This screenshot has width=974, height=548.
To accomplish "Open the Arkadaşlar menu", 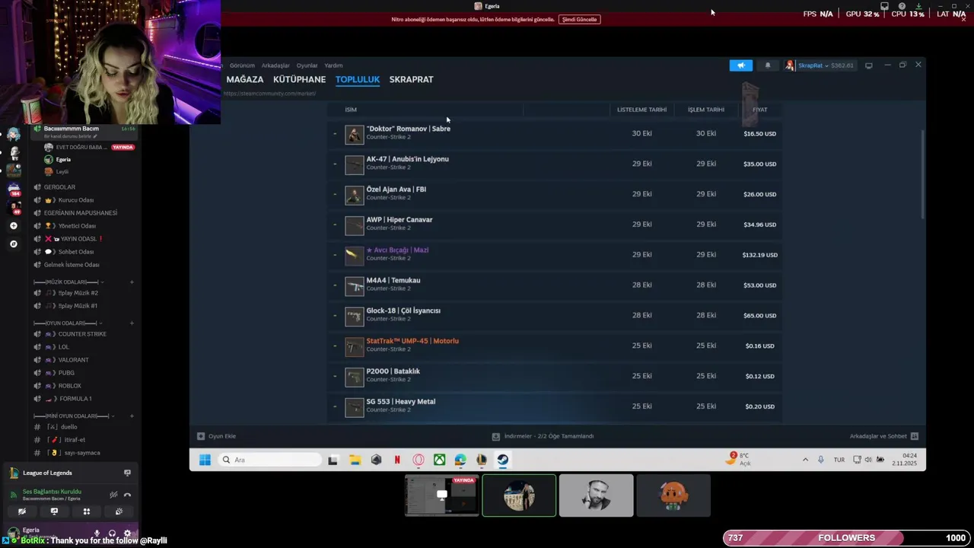I will [275, 65].
